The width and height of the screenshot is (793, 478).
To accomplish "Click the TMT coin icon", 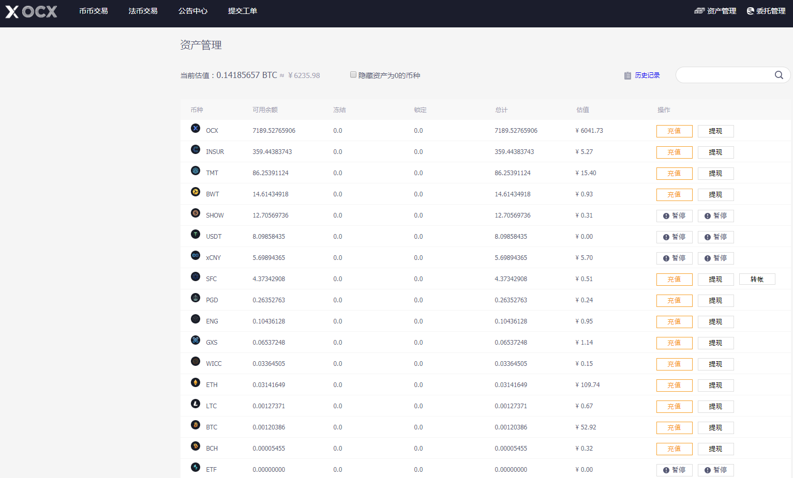I will coord(196,171).
